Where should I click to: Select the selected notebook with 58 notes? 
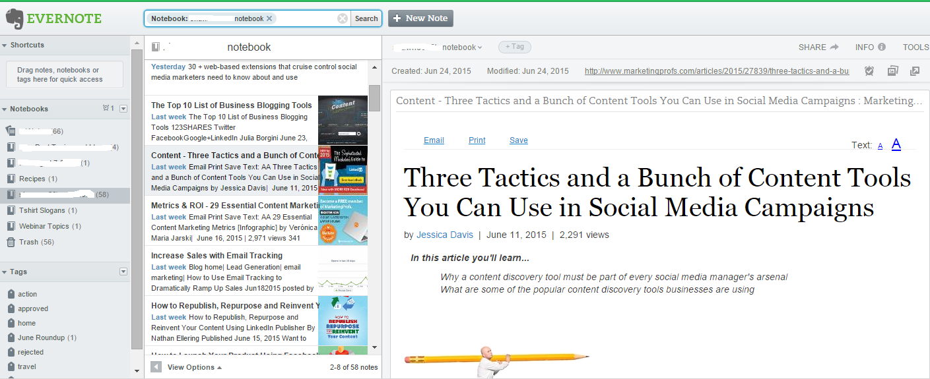tap(65, 194)
